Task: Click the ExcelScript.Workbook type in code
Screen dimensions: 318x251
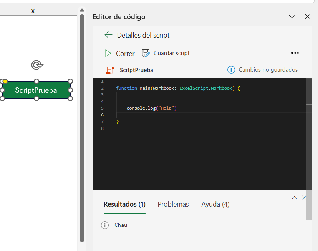Action: (x=205, y=88)
